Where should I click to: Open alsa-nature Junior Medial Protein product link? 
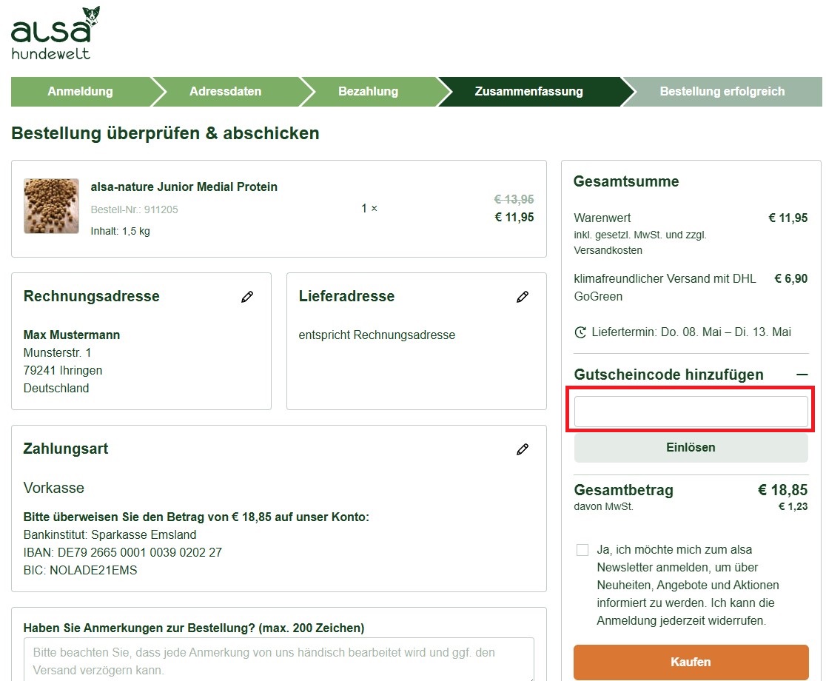[184, 187]
